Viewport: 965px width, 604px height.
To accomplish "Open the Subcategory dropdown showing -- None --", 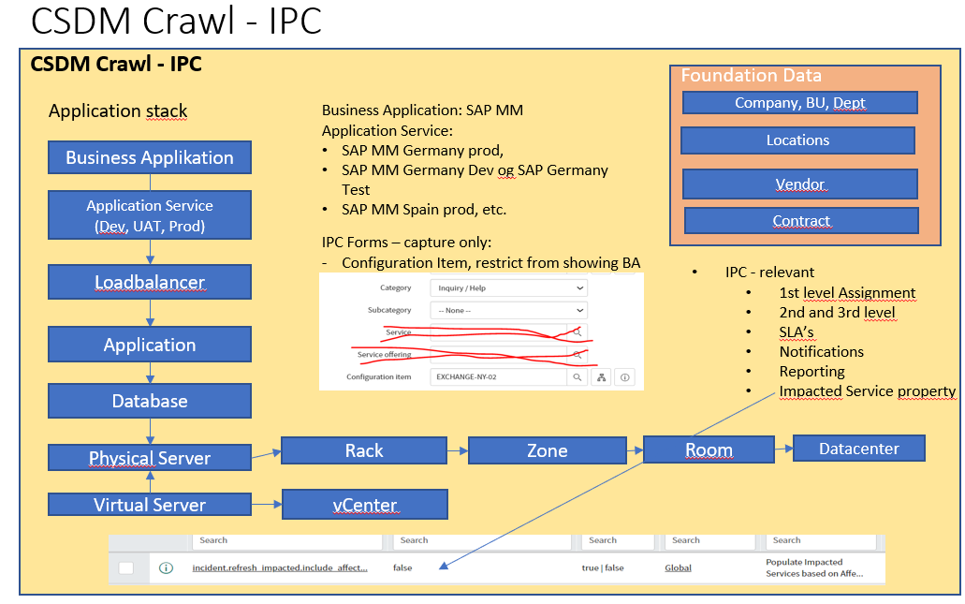I will click(x=509, y=310).
